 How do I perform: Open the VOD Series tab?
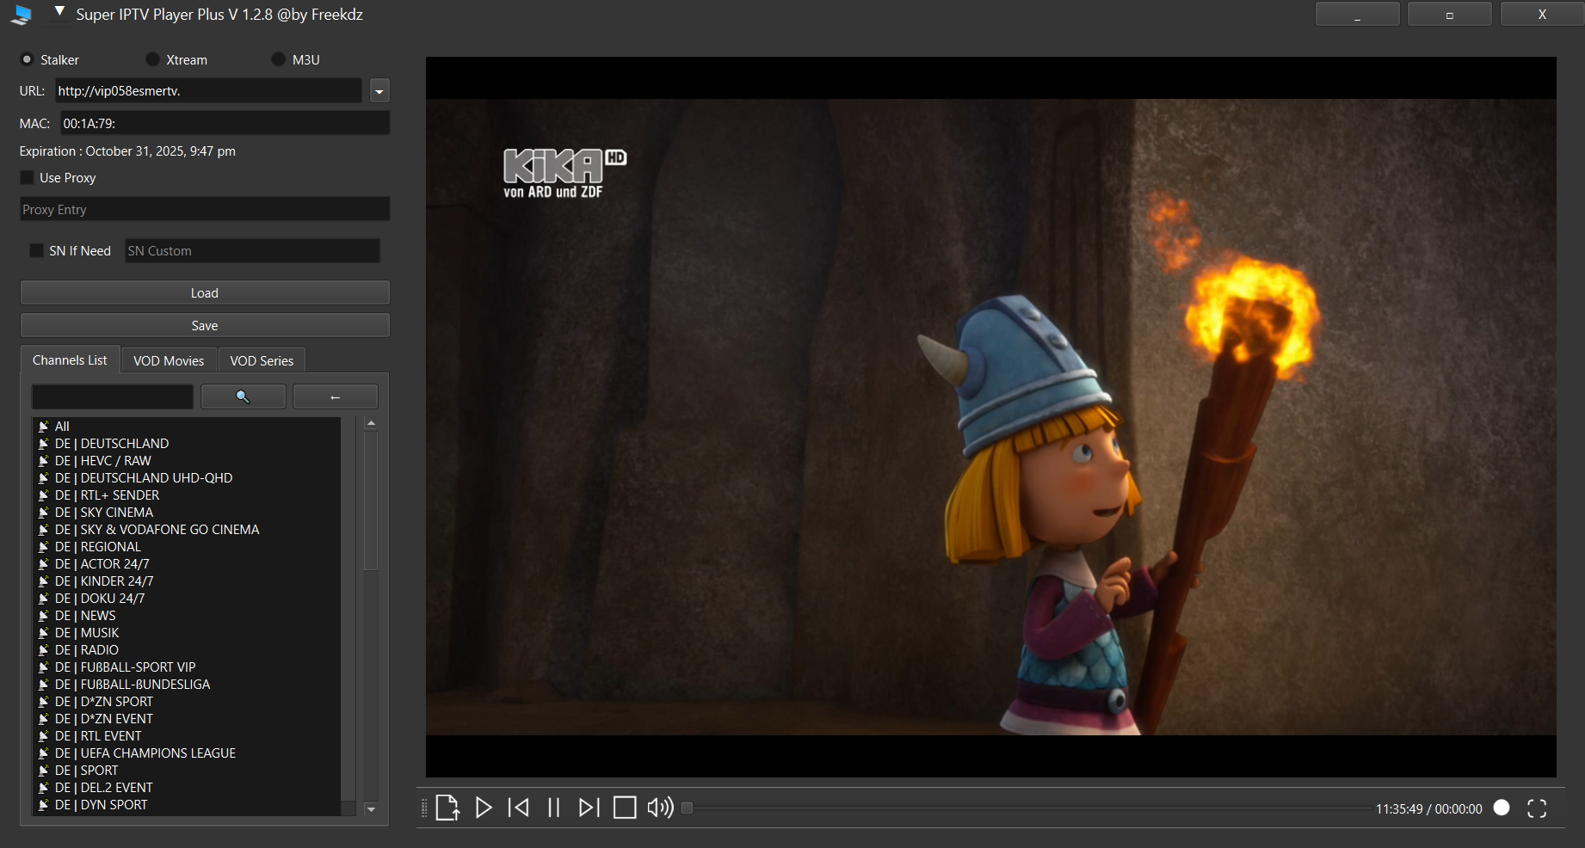coord(262,360)
